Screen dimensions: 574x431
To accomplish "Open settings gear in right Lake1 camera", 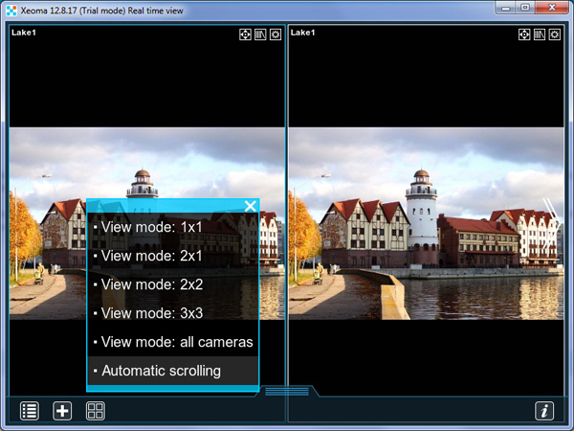I will tap(555, 34).
